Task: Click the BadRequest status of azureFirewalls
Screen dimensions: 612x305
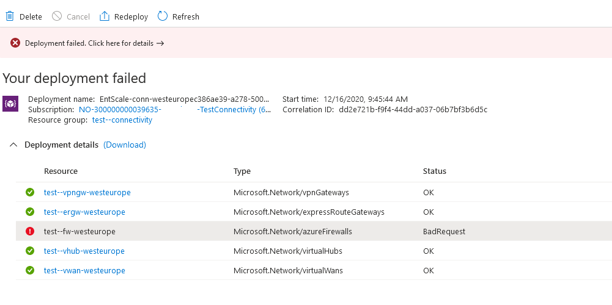Action: point(444,232)
